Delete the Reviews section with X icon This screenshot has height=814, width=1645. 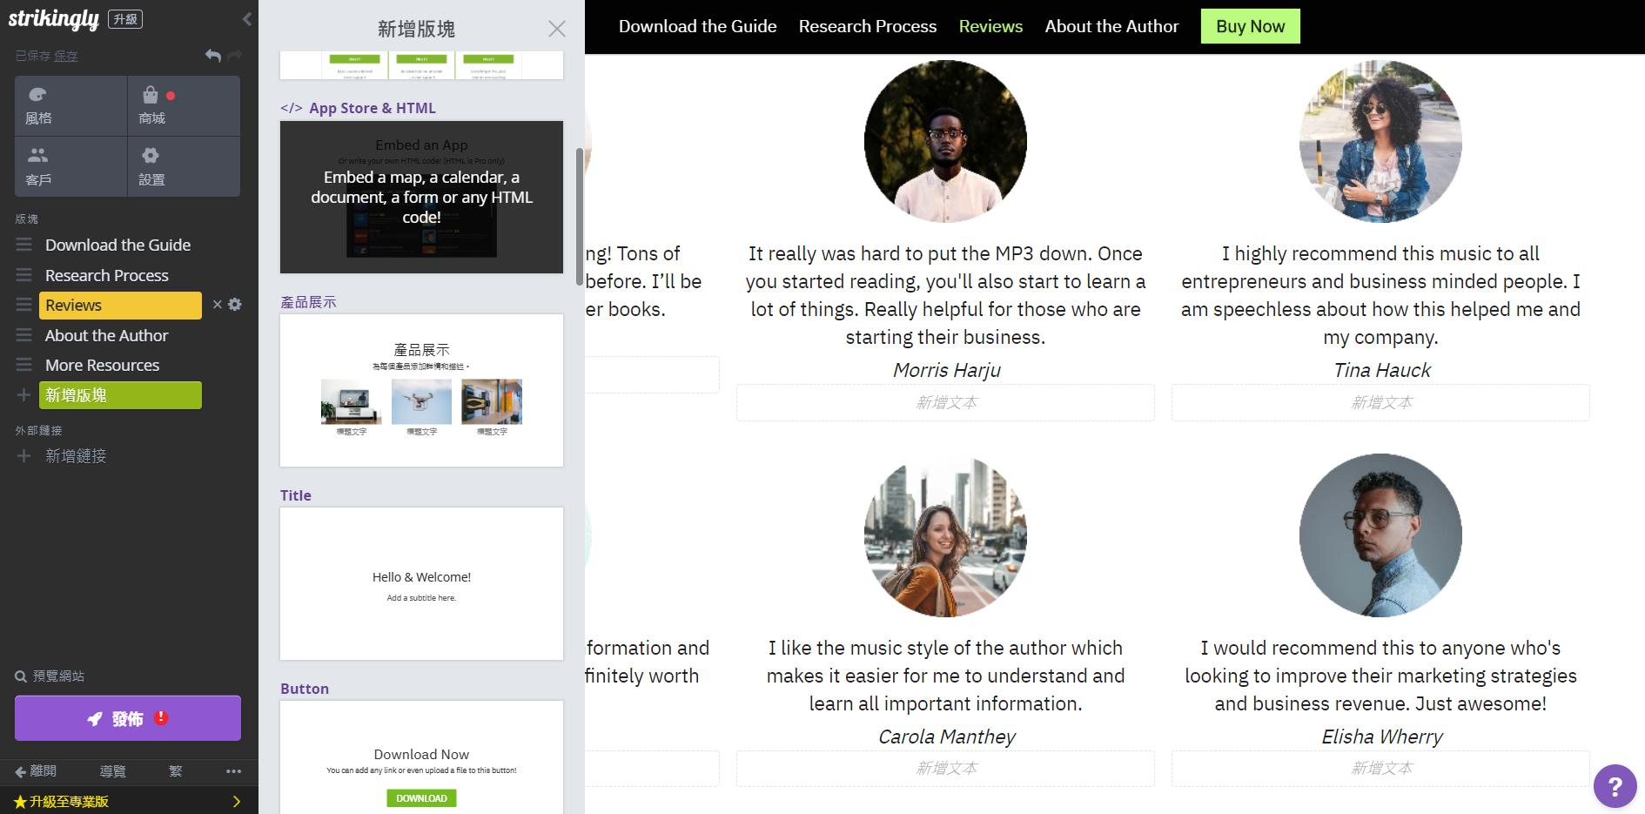pos(218,305)
